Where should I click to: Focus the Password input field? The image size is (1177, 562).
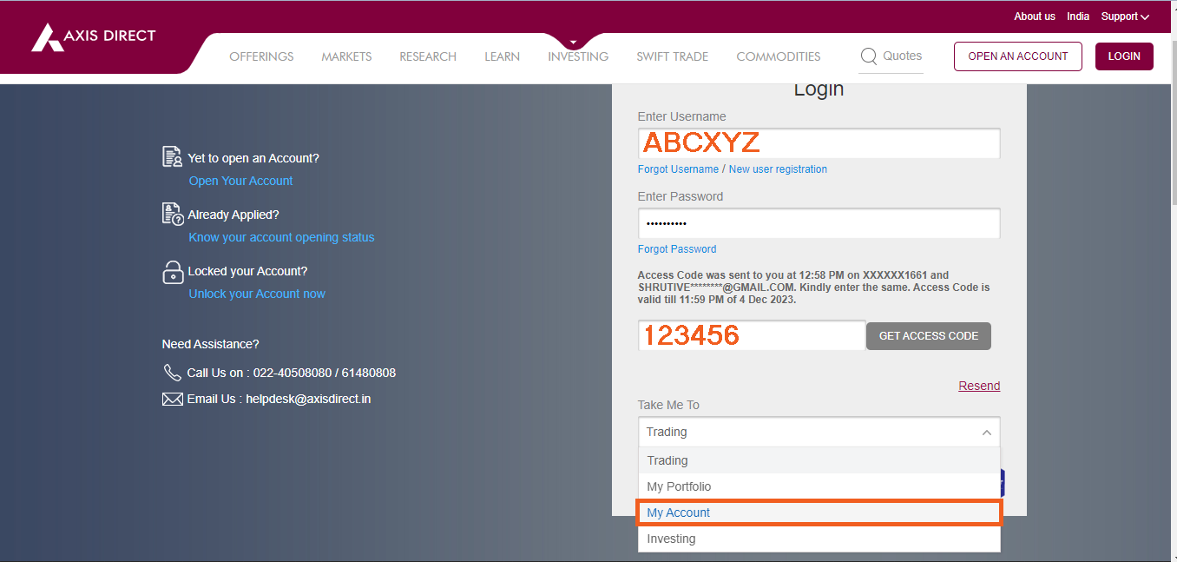(819, 223)
